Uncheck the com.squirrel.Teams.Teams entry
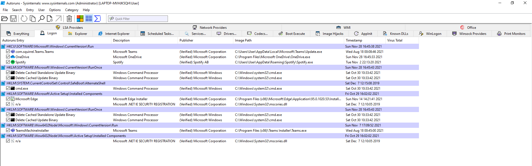This screenshot has width=532, height=166. point(8,51)
